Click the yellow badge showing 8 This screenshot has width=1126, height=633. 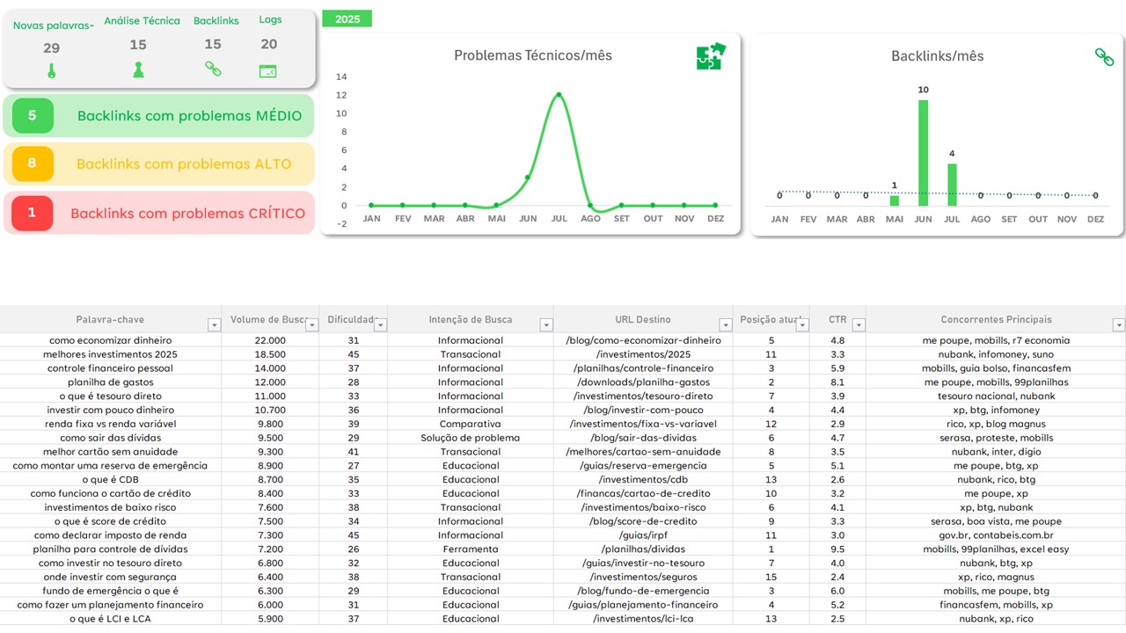click(x=33, y=164)
